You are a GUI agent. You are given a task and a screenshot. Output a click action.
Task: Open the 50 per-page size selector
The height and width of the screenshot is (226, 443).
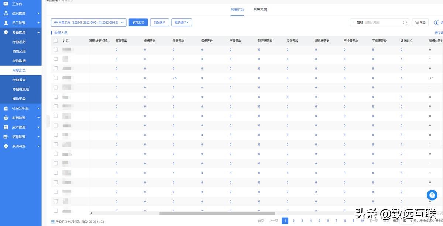pyautogui.click(x=408, y=220)
